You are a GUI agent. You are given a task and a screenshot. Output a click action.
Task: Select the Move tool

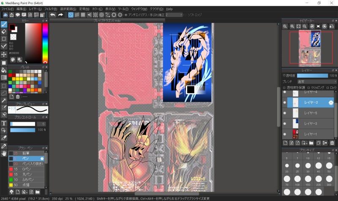point(4,54)
